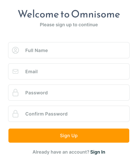
Task: Focus the Full Name input field
Action: [69, 50]
